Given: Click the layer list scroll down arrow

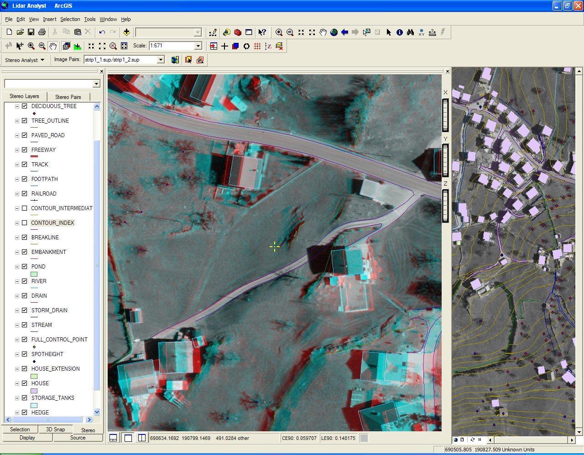Looking at the screenshot, I should 97,412.
